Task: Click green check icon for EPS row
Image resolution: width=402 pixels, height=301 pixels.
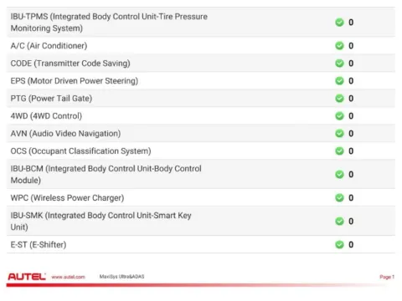Action: (339, 81)
